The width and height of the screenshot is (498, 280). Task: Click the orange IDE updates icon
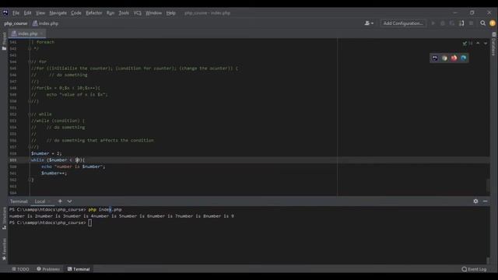pos(493,23)
